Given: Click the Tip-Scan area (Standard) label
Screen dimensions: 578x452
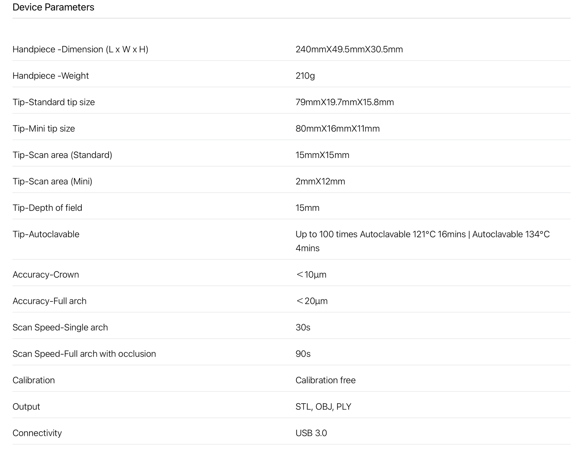Looking at the screenshot, I should 62,155.
